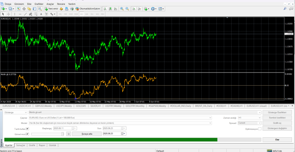Click the Yeni emir button
The image size is (295, 152).
(x=51, y=8)
